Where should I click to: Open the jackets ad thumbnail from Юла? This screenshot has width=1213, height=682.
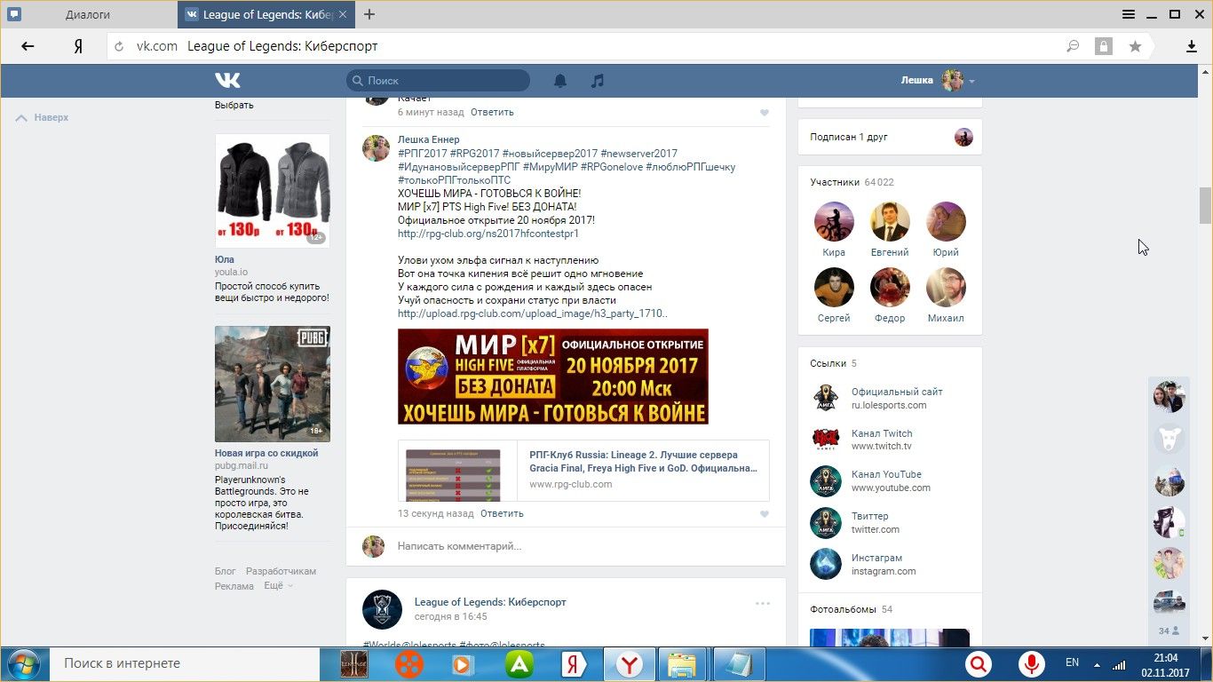(273, 191)
